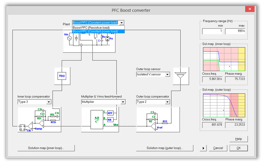Open the Inner loop compensator dropdown
The image size is (262, 164).
pyautogui.click(x=49, y=102)
